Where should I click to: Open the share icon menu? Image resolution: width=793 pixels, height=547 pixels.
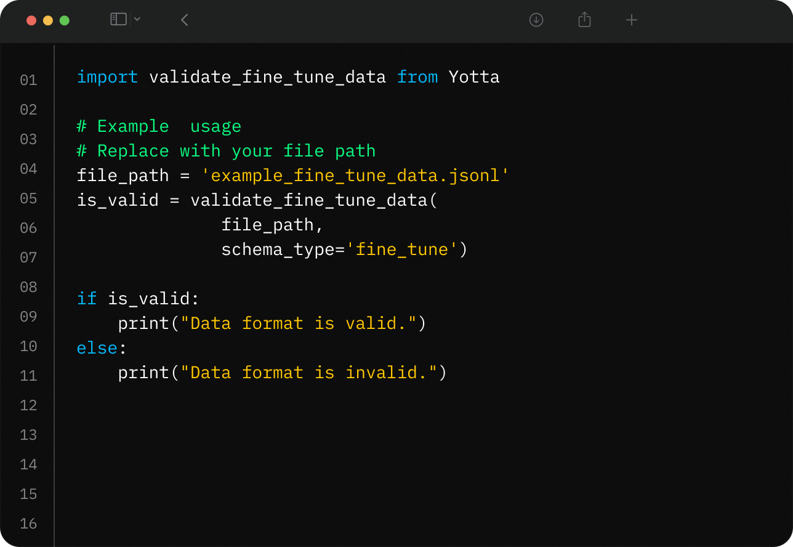(x=584, y=20)
